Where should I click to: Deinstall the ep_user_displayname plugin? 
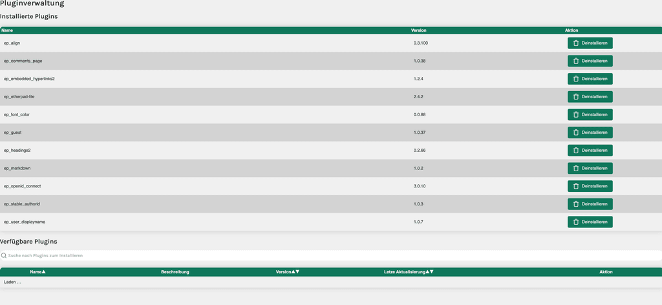click(590, 222)
